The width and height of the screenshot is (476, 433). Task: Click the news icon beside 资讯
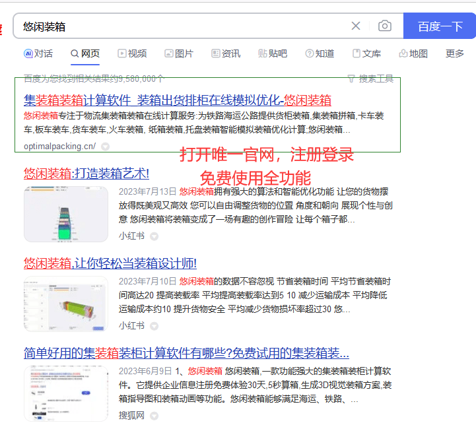click(x=215, y=53)
